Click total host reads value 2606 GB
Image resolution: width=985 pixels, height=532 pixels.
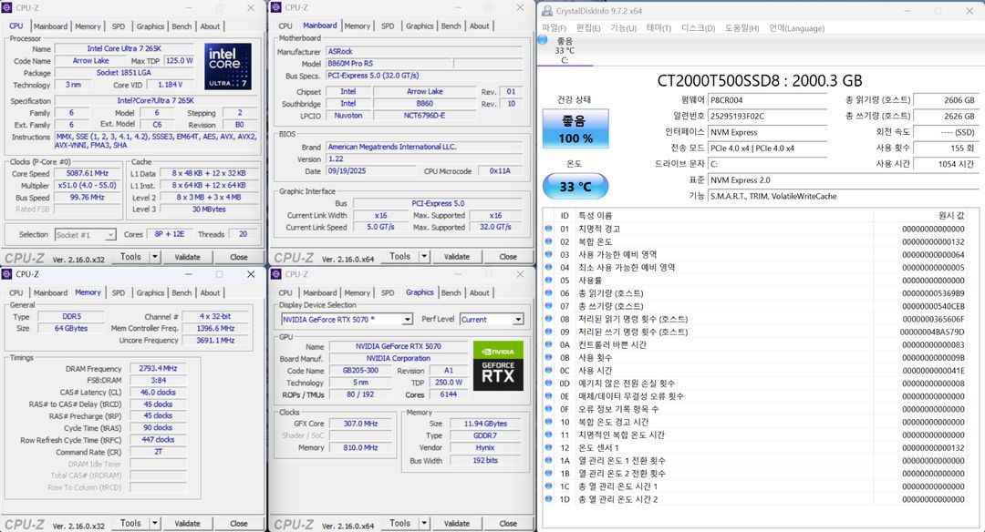pyautogui.click(x=946, y=100)
